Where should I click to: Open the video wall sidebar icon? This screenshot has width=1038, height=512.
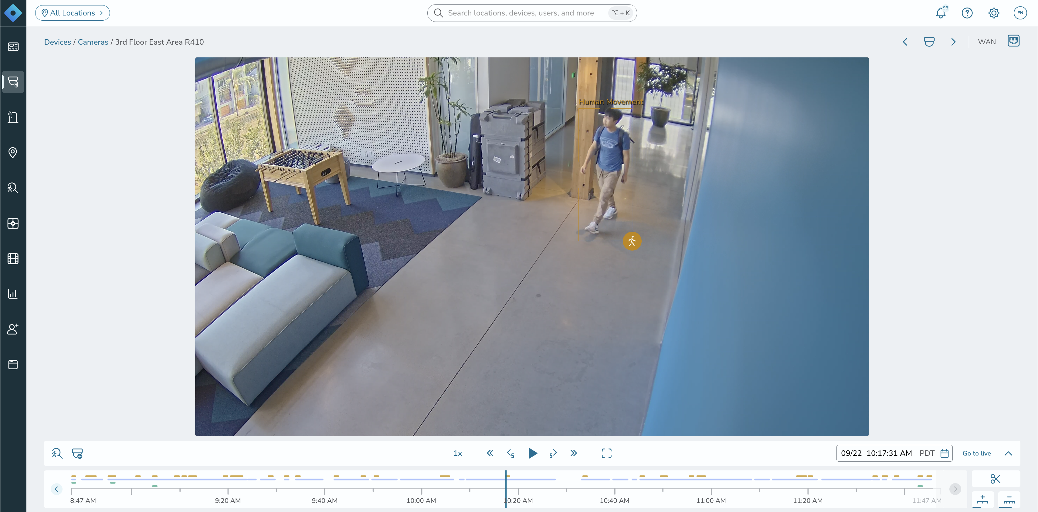click(13, 223)
